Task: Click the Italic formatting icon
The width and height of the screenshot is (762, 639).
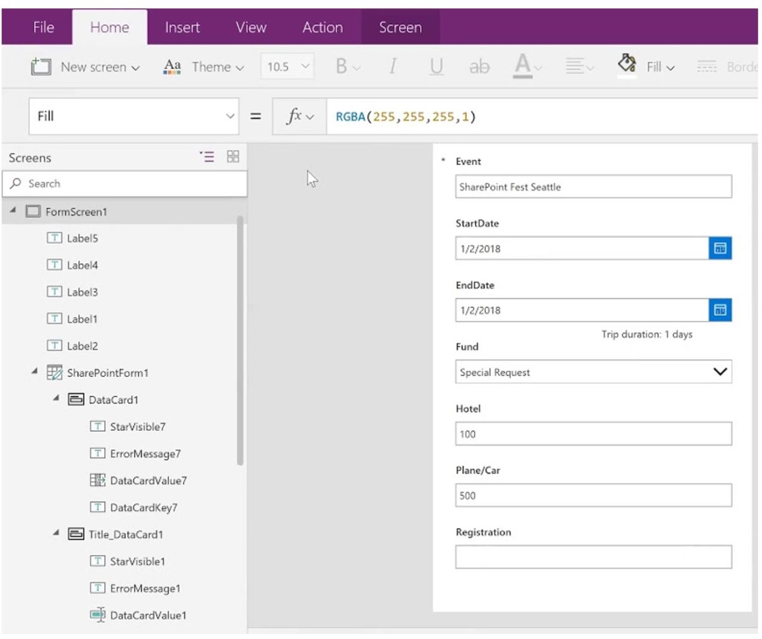Action: pos(393,67)
